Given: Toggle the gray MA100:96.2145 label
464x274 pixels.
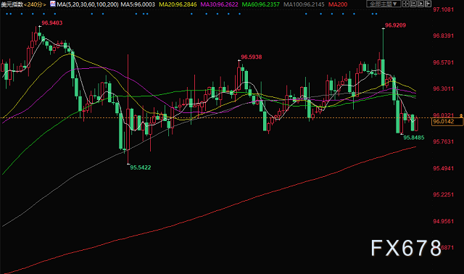Looking at the screenshot, I should (304, 4).
